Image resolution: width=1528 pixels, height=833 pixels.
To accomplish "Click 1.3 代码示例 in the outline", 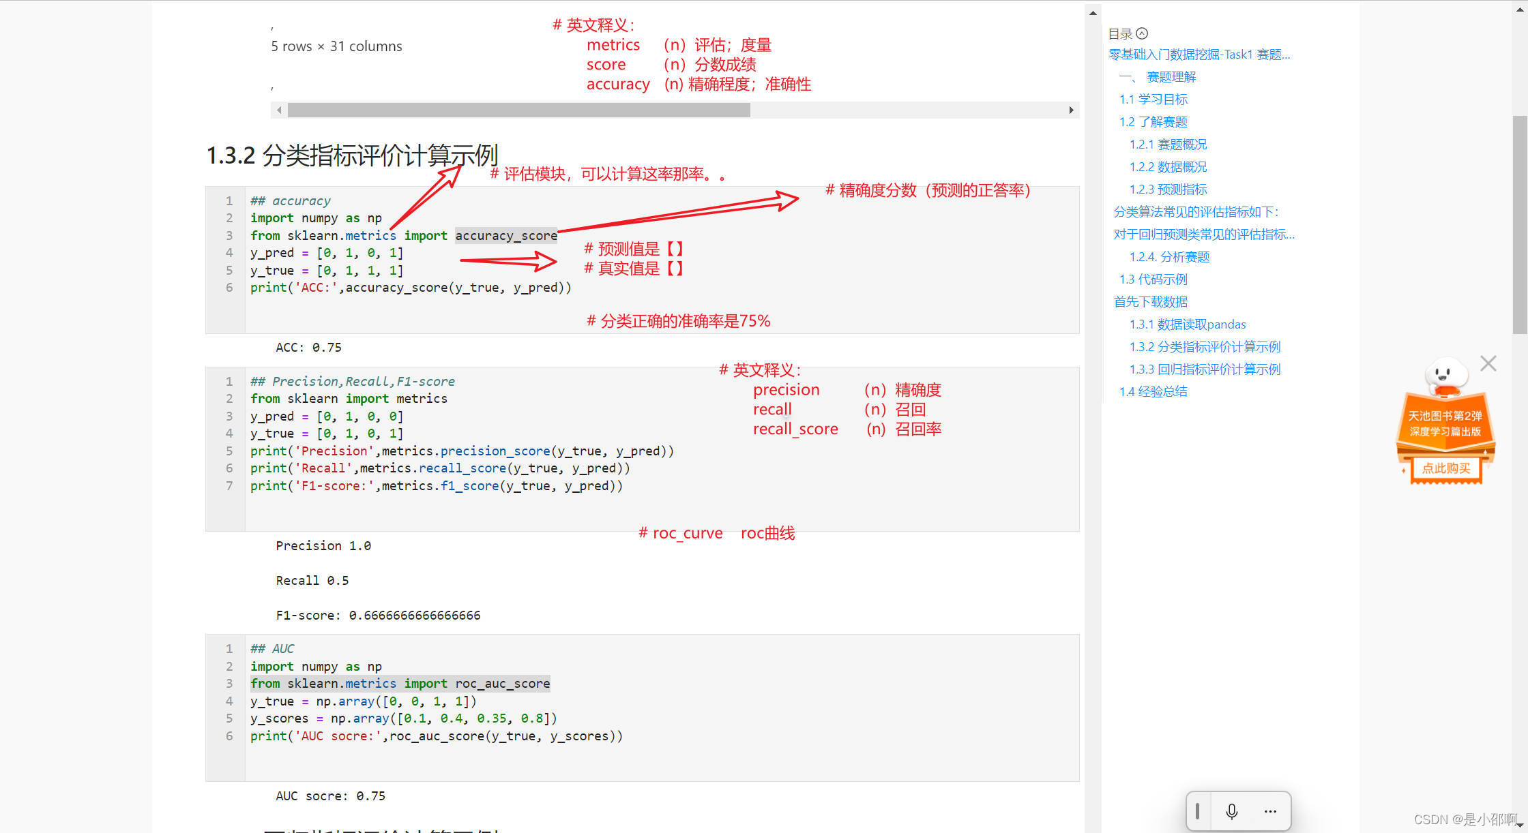I will pos(1153,279).
